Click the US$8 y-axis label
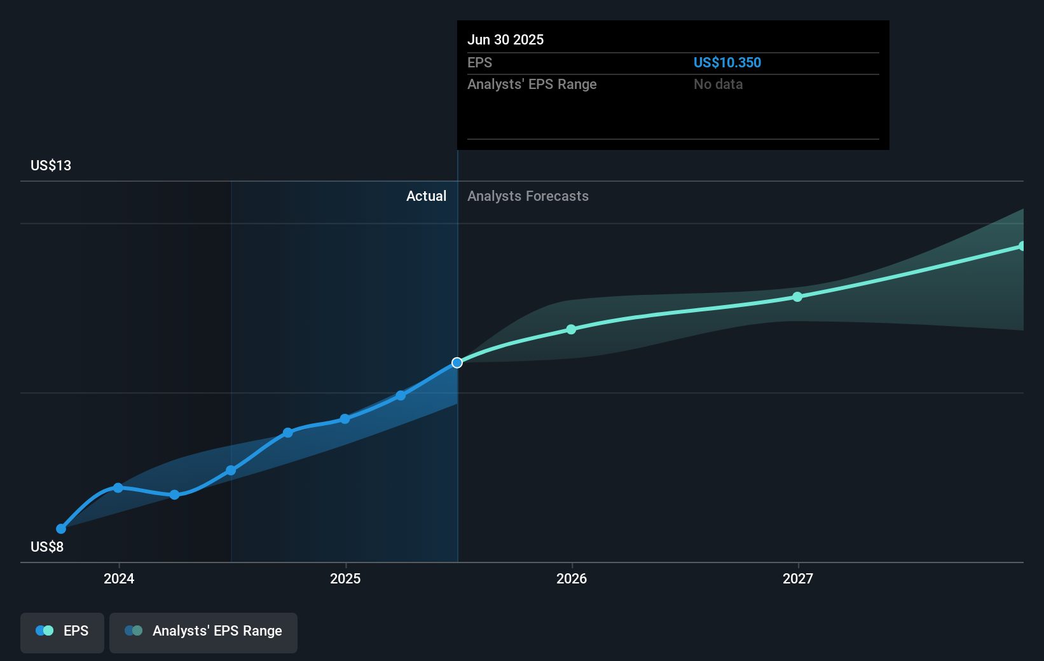The width and height of the screenshot is (1044, 661). pos(47,547)
